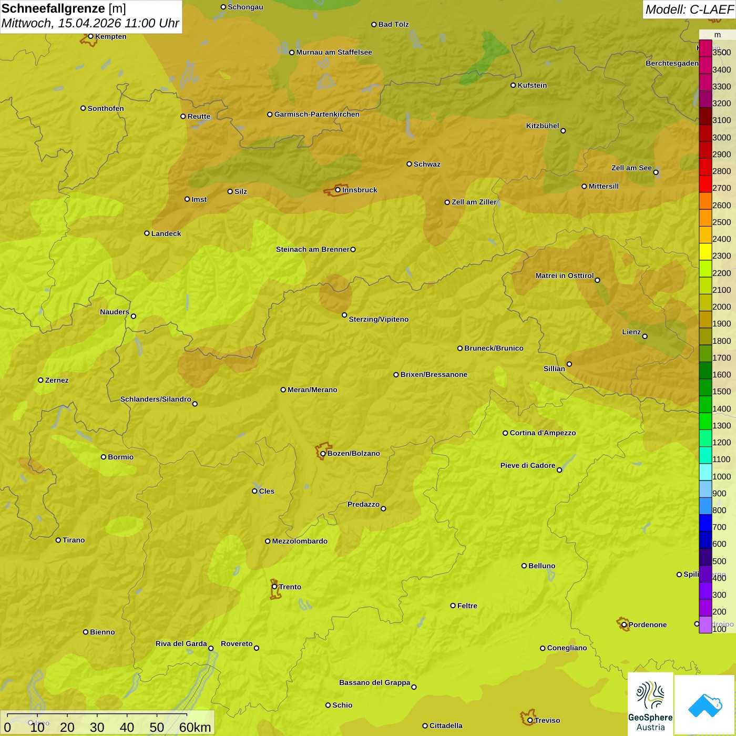Click the 'Steinach am Brenner' label
The width and height of the screenshot is (736, 736).
coord(313,249)
